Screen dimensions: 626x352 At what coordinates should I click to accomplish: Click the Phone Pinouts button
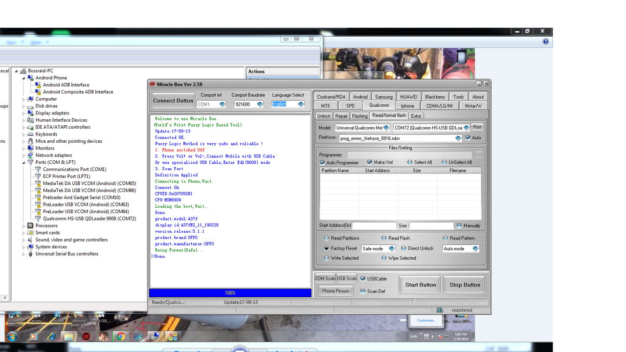click(336, 291)
